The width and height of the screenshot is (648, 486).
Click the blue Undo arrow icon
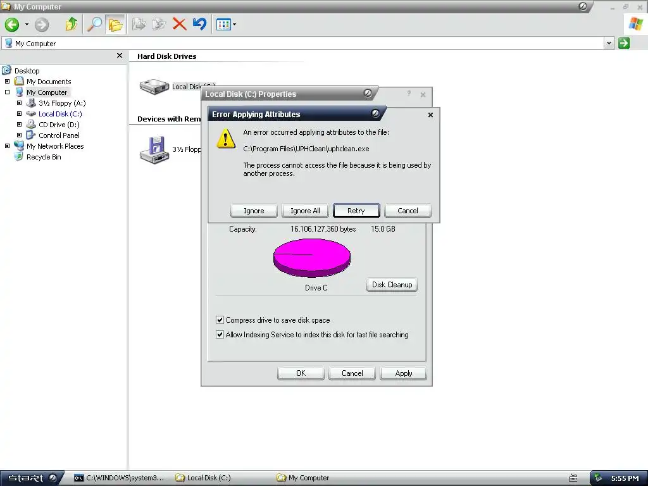tap(199, 23)
